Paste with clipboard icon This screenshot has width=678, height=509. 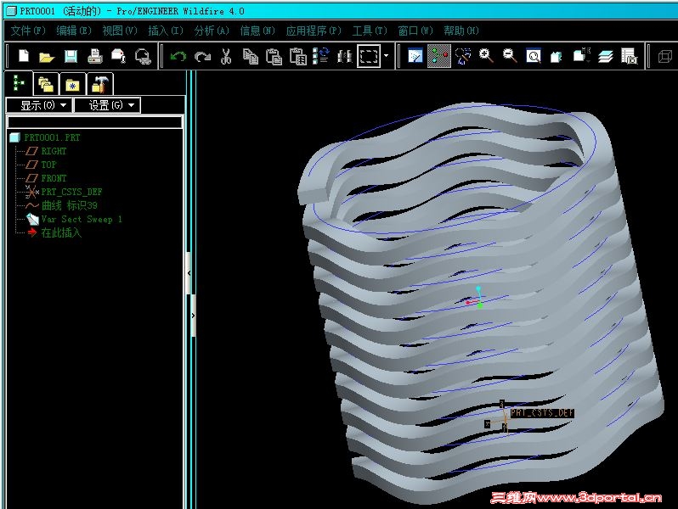click(x=274, y=57)
